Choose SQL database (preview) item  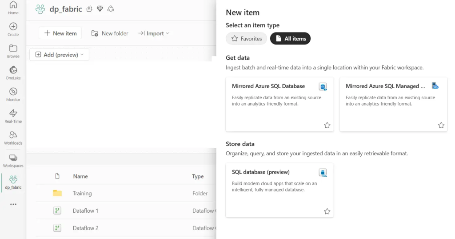pyautogui.click(x=280, y=190)
